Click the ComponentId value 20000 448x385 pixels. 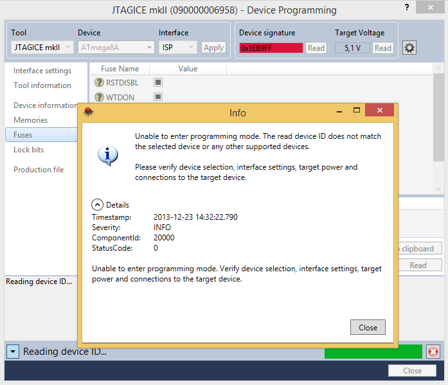tap(164, 238)
